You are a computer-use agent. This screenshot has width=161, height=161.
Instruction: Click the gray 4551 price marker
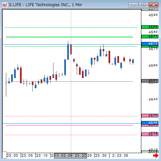(x=150, y=81)
